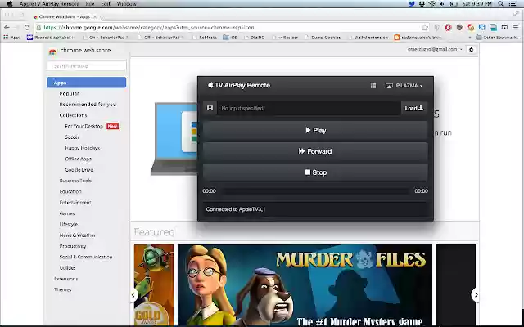524x327 pixels.
Task: Switch to the Chrome Web Store tab
Action: (x=65, y=16)
